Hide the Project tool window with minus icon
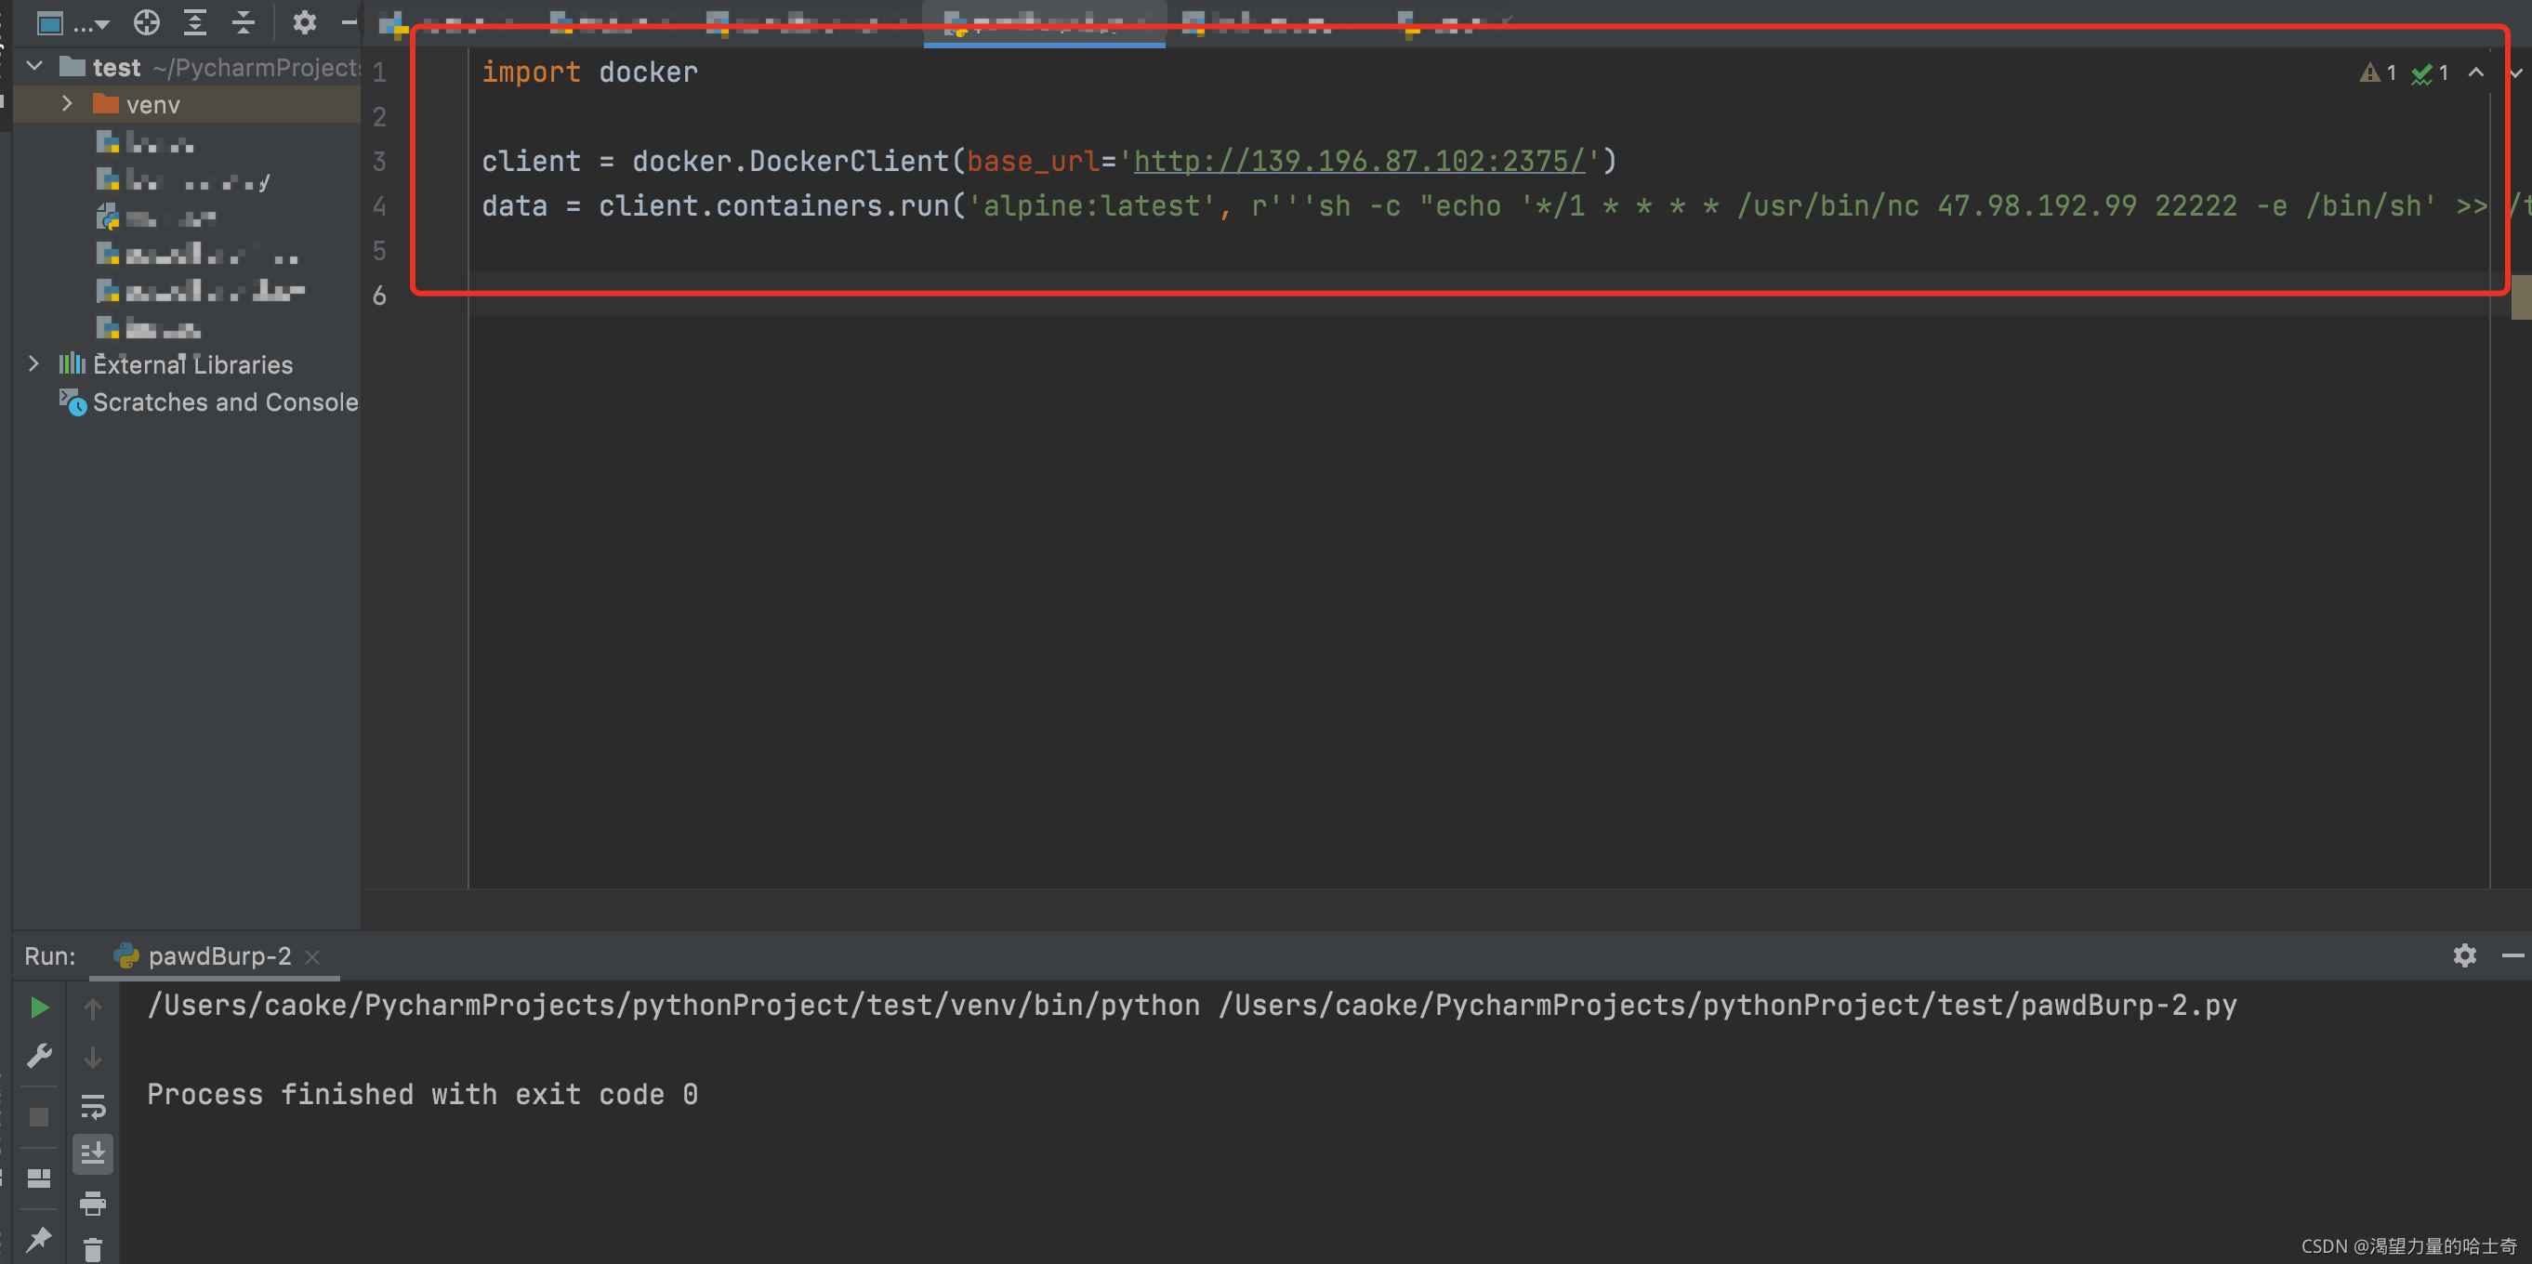 [349, 21]
